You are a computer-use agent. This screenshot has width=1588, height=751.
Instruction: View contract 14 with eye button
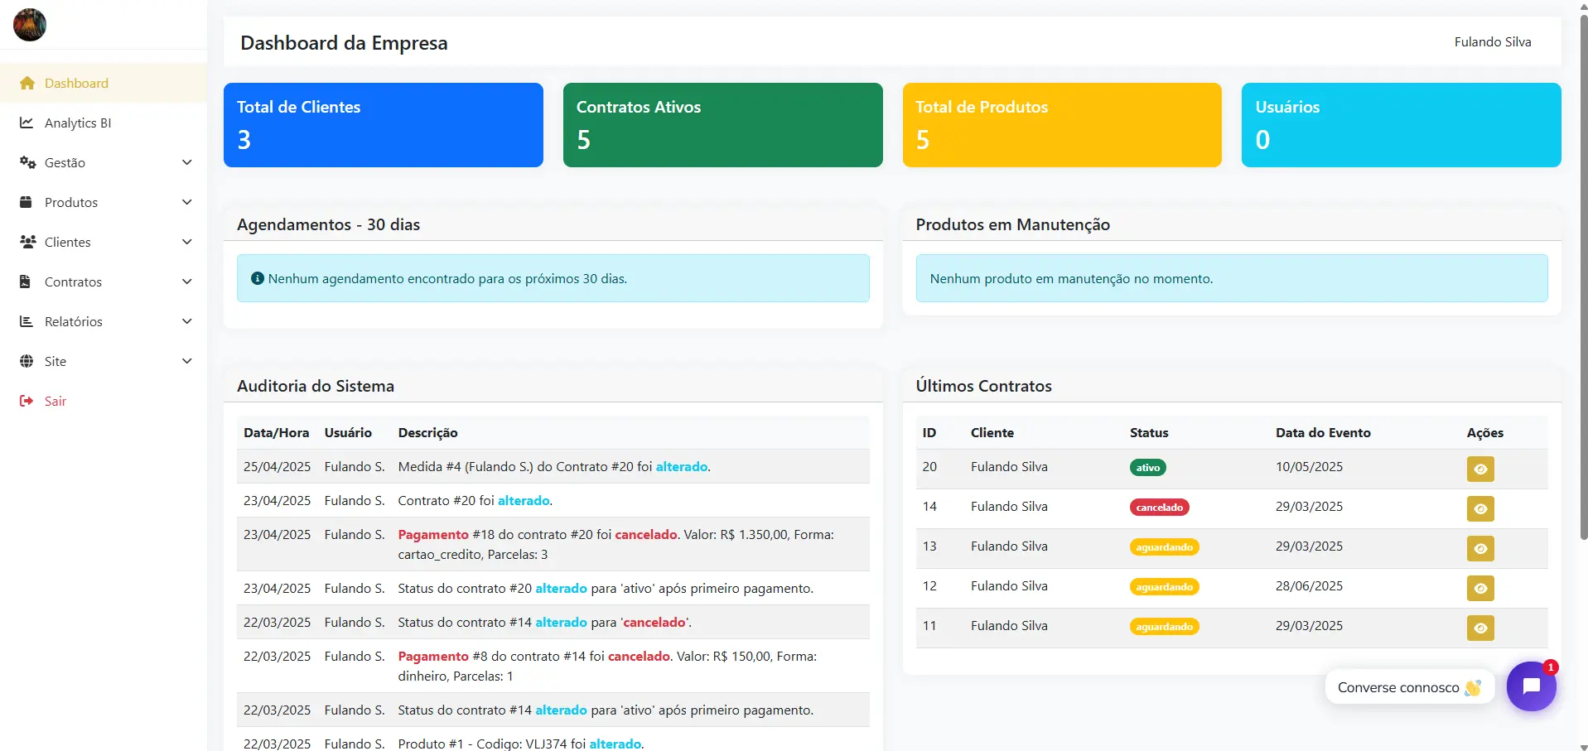click(x=1480, y=508)
